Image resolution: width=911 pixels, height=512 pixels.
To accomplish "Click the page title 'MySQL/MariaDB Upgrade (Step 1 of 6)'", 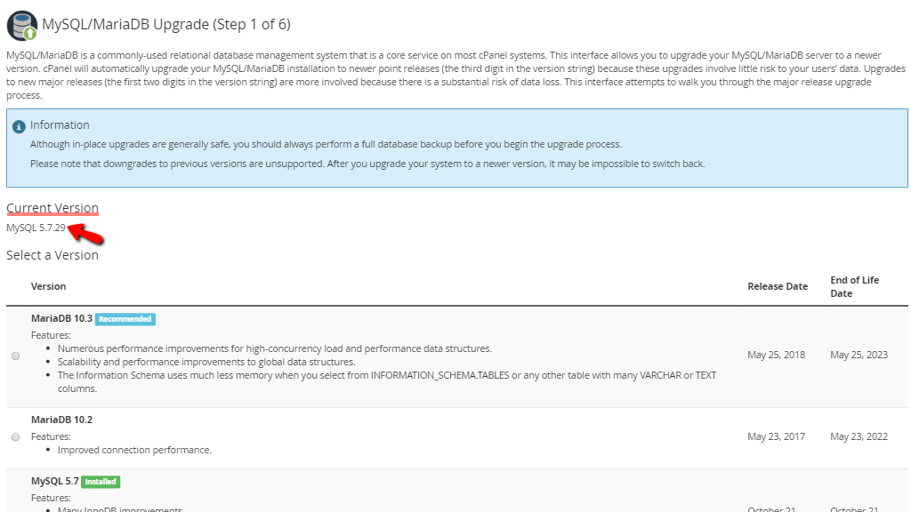I will (x=166, y=24).
